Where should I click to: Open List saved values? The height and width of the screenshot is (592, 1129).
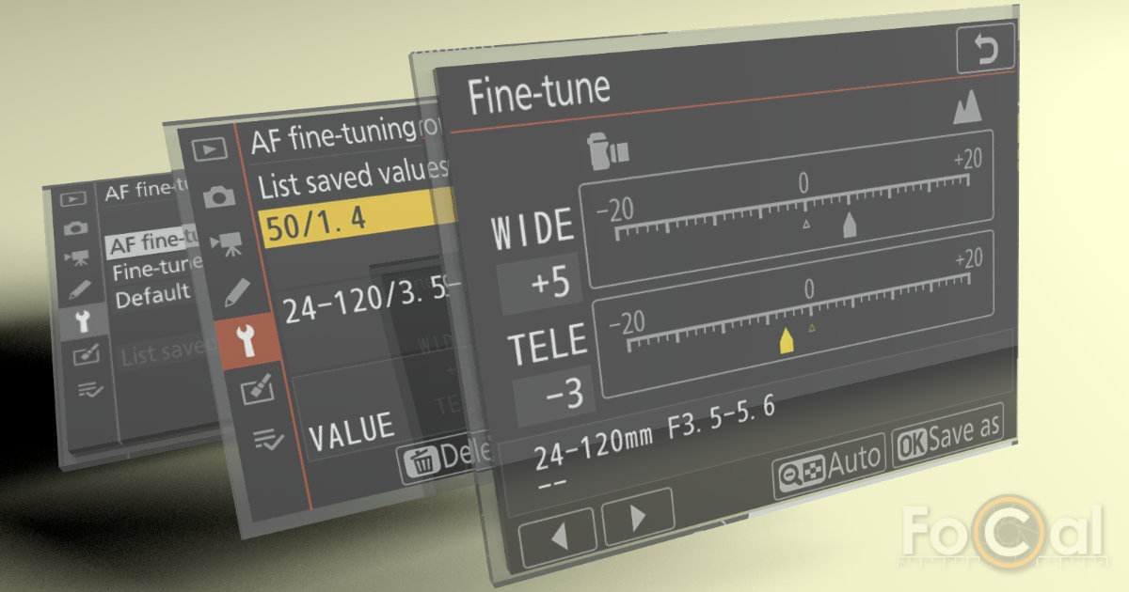tap(341, 179)
